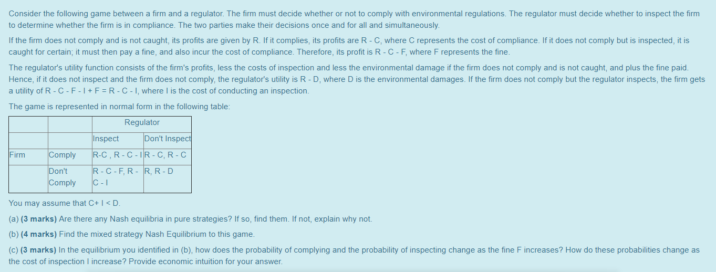Click the bold (3 marks) text in part (a)
The width and height of the screenshot is (716, 272).
pyautogui.click(x=39, y=219)
